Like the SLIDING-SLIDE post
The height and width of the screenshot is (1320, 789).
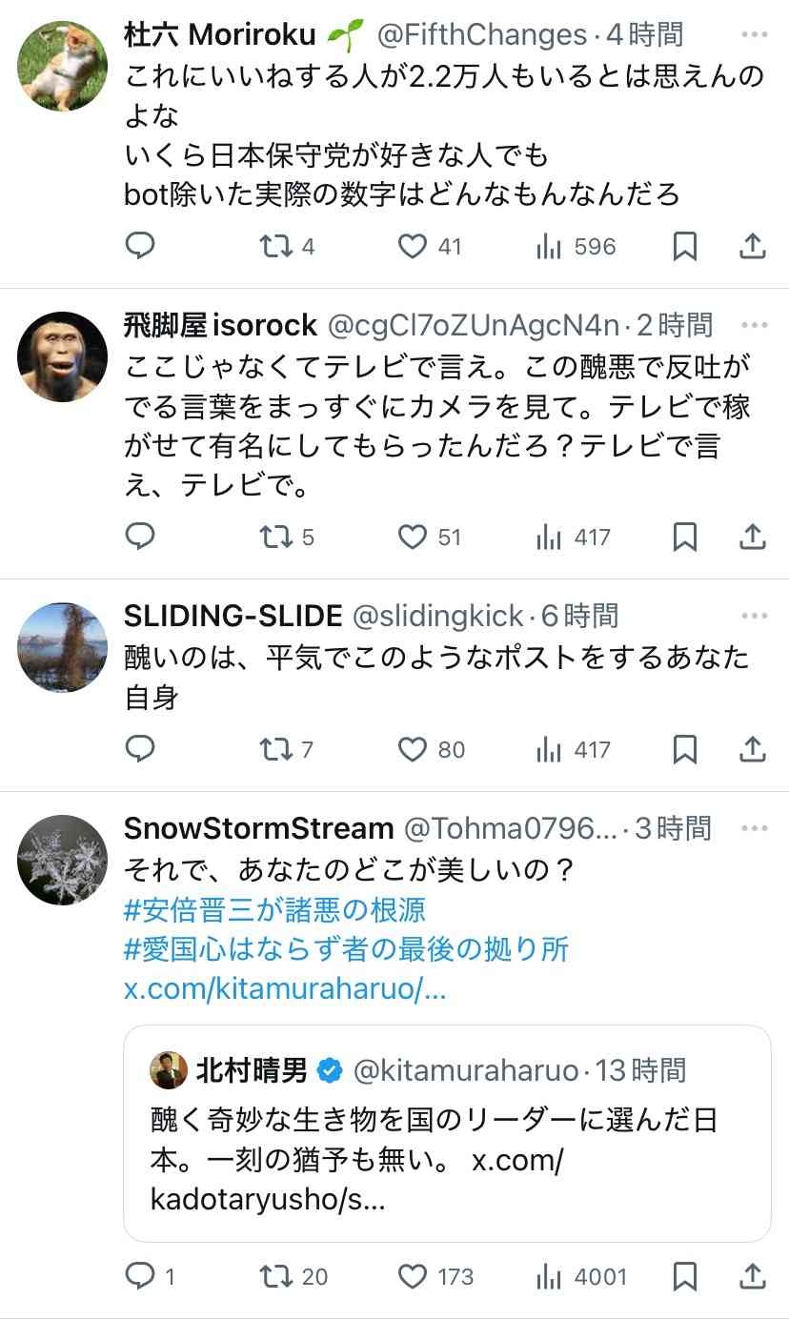pos(413,749)
